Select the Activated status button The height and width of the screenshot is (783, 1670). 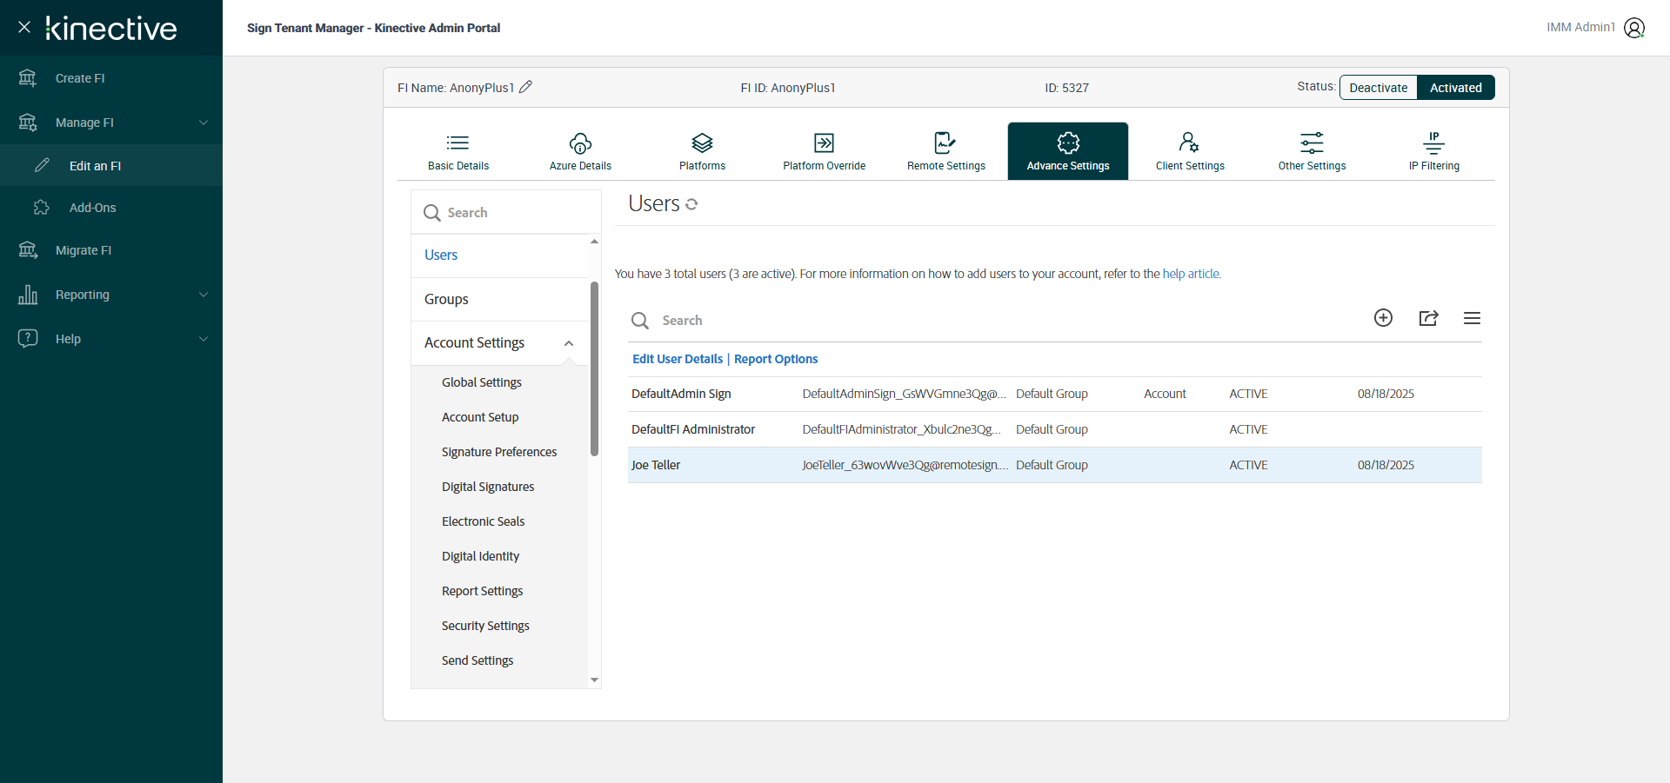coord(1455,88)
